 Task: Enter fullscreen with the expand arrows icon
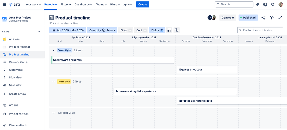point(280,18)
